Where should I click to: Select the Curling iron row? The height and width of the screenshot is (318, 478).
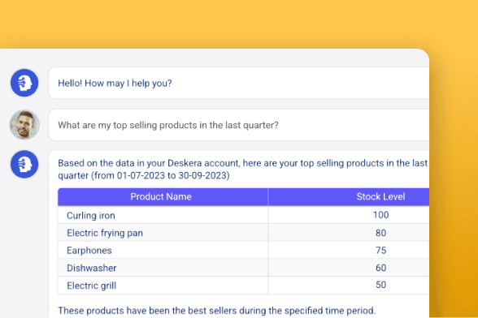coord(243,215)
